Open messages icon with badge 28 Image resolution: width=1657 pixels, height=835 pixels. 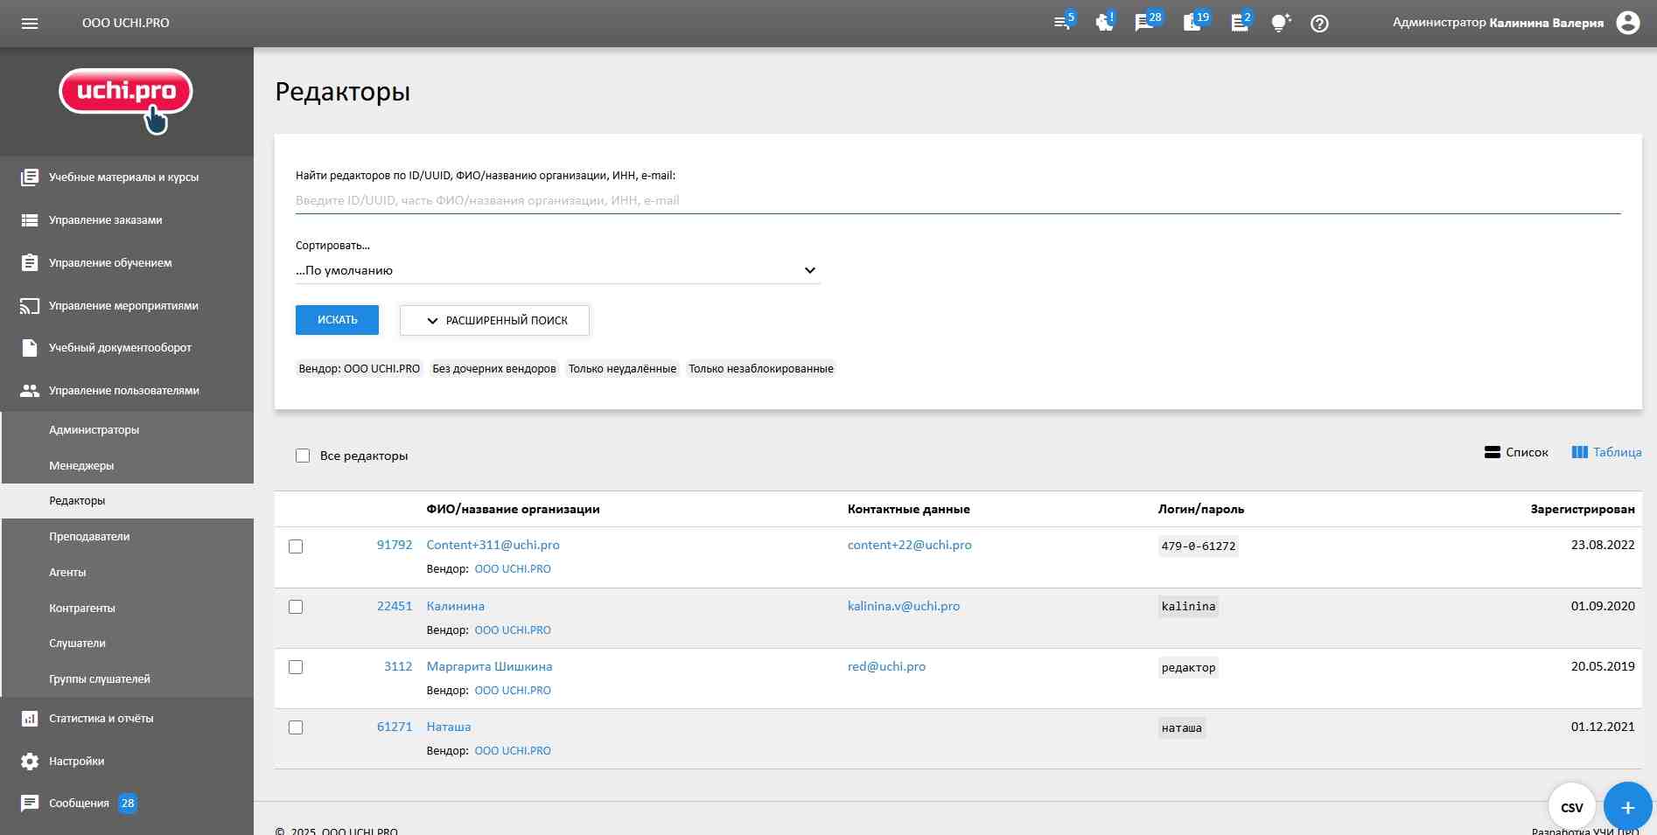click(x=1146, y=23)
